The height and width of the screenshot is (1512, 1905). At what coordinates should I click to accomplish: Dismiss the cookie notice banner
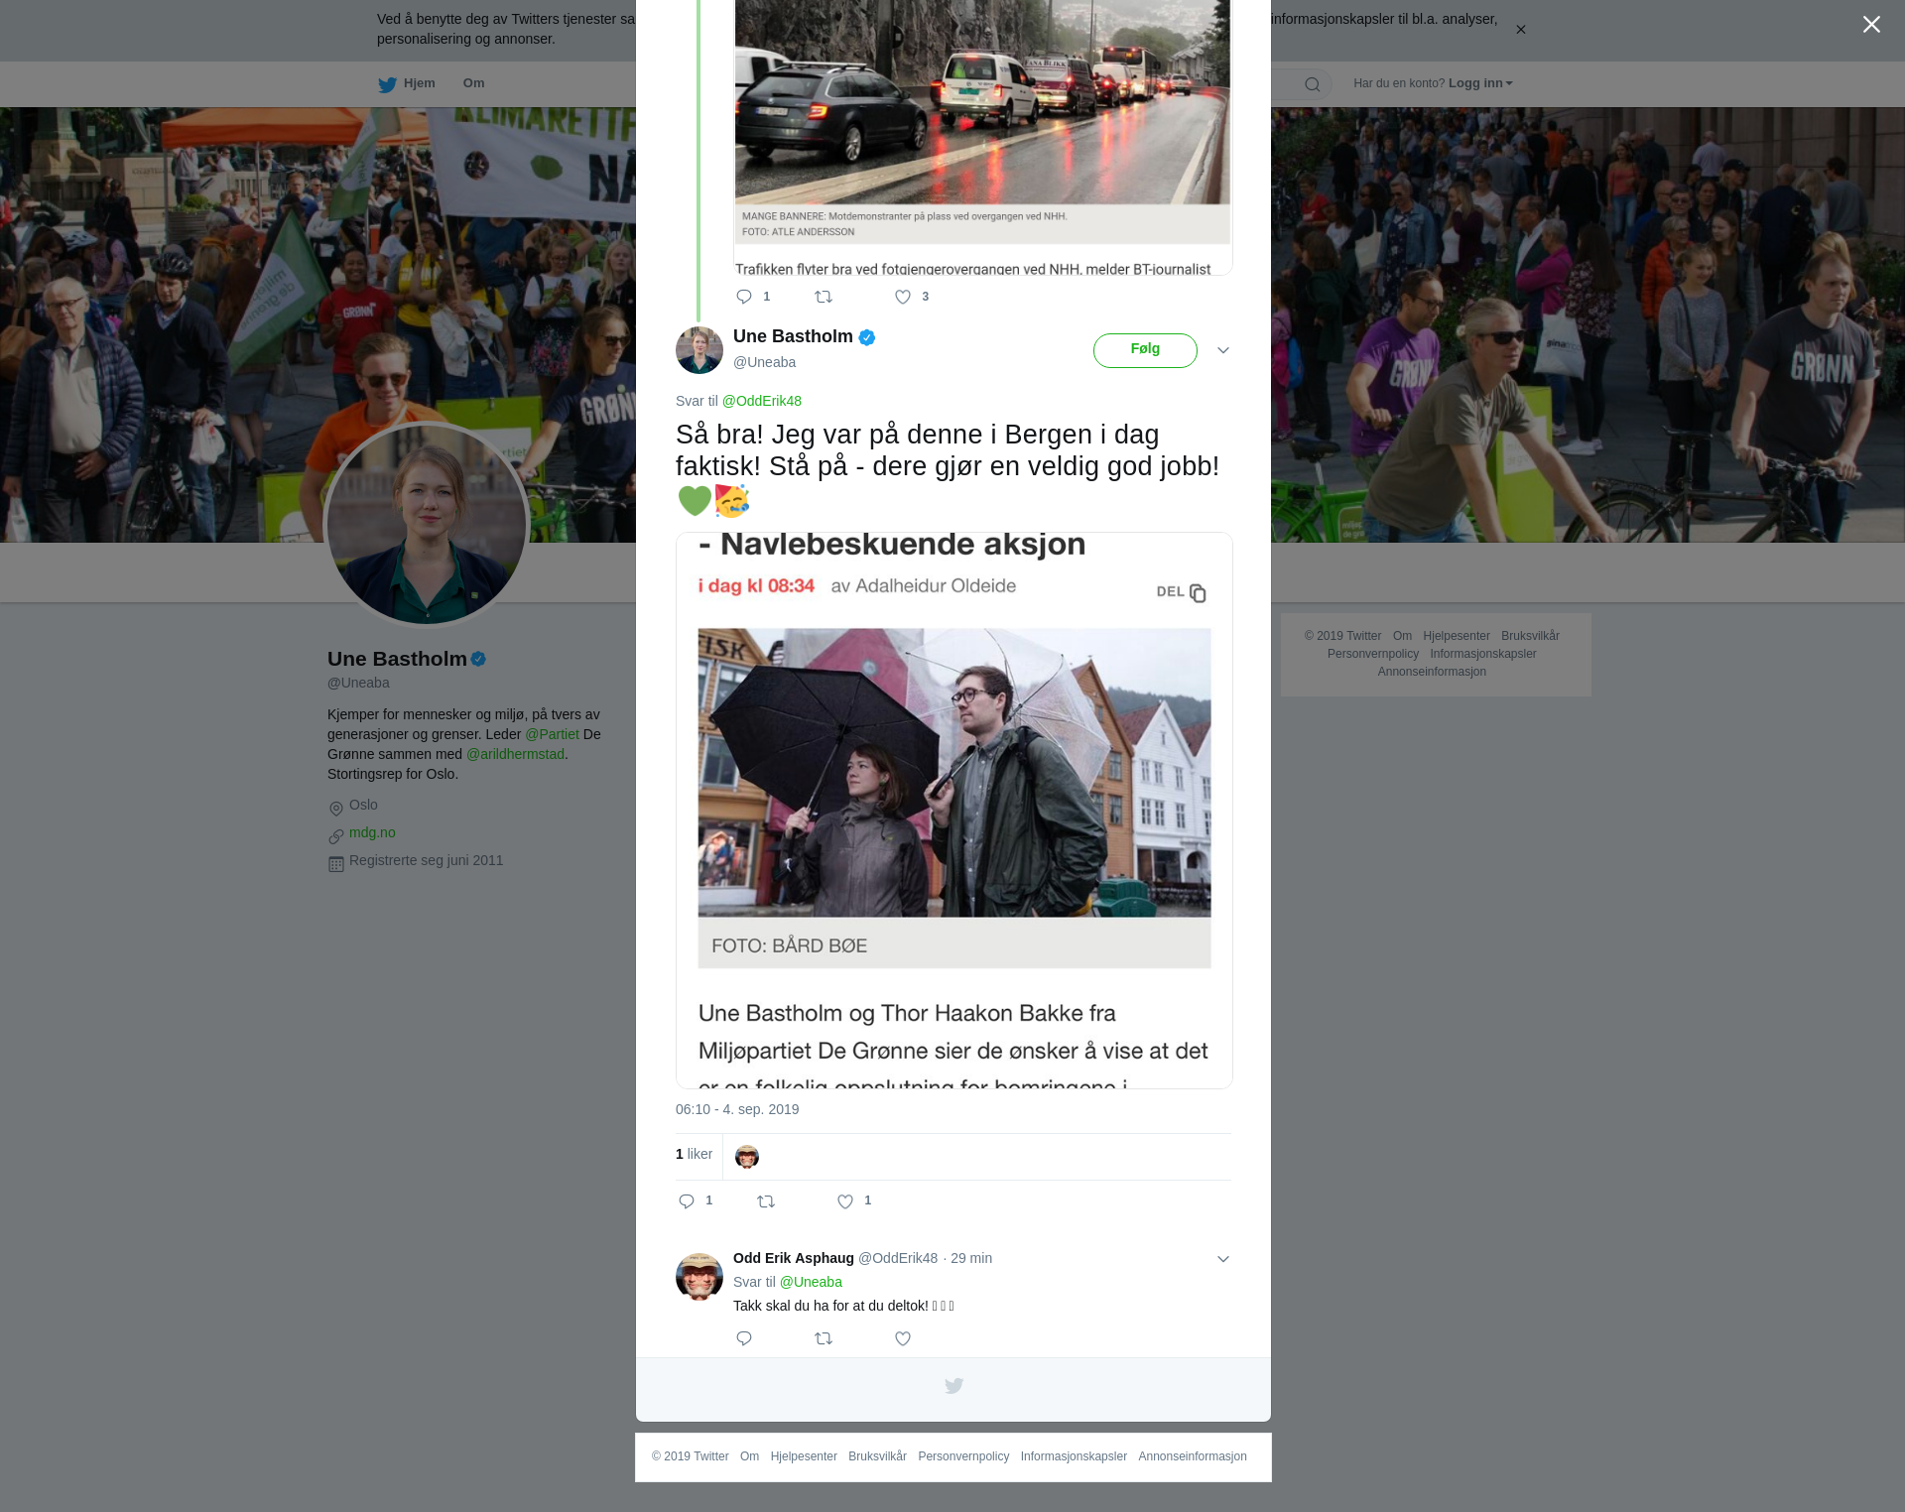click(1520, 30)
